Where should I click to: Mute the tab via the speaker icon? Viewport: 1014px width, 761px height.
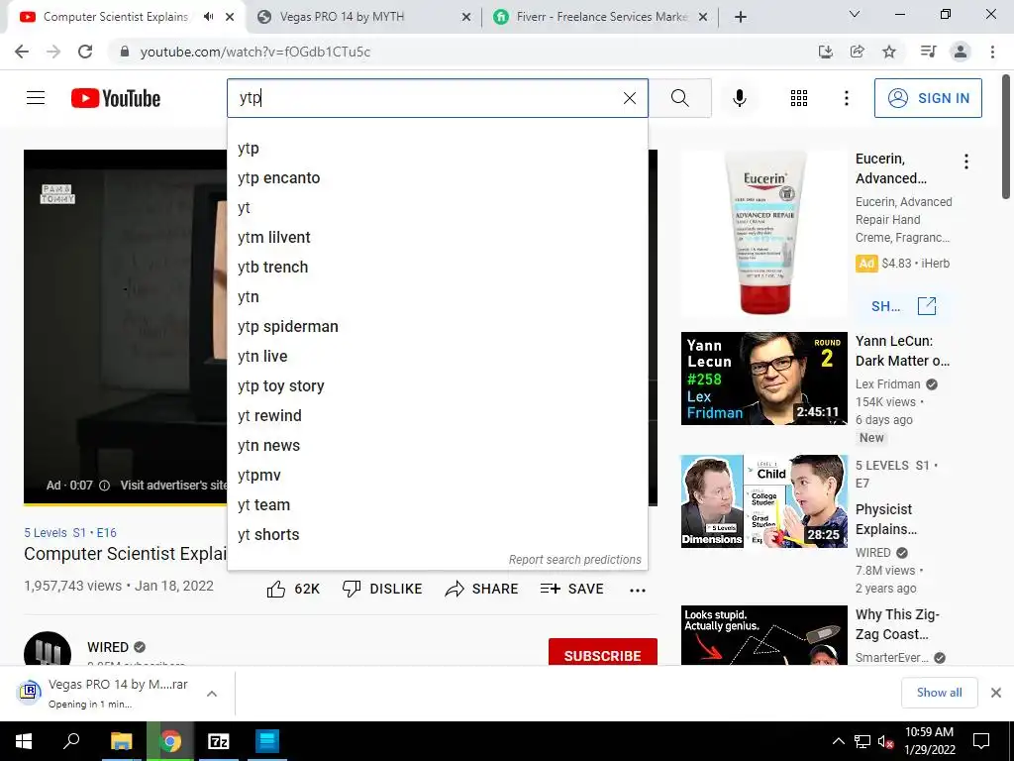pyautogui.click(x=208, y=17)
